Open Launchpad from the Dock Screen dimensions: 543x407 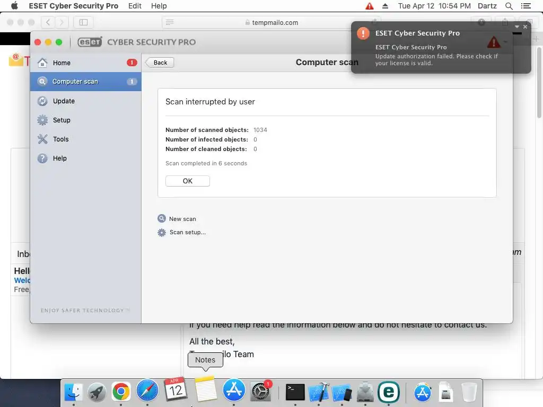[97, 392]
